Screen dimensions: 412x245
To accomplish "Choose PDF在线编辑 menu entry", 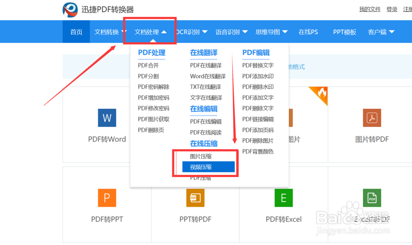I will coord(206,121).
